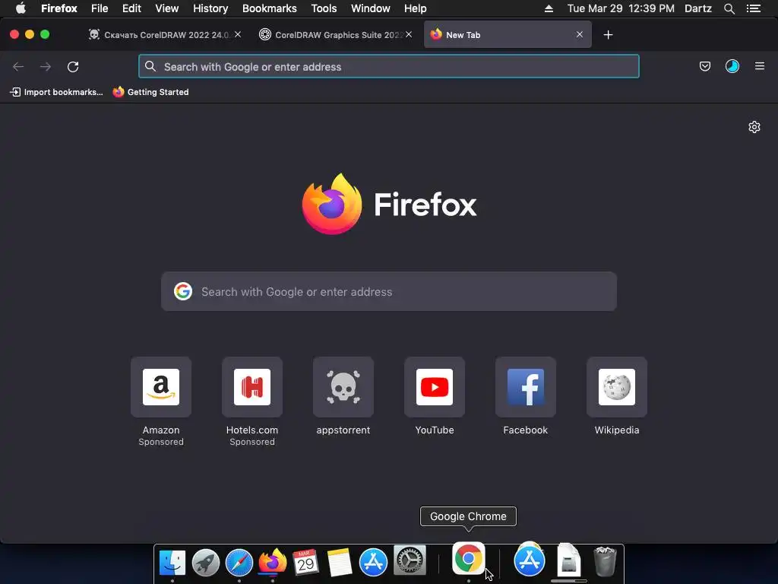The width and height of the screenshot is (778, 584).
Task: Go back with the back arrow
Action: (18, 67)
